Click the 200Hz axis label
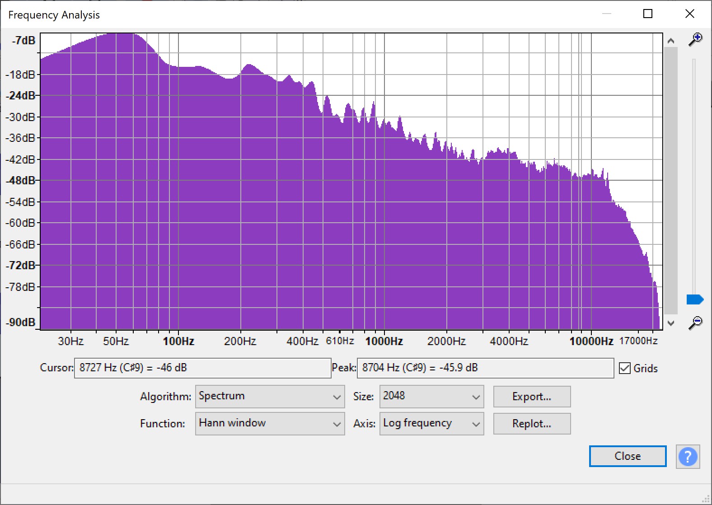The width and height of the screenshot is (712, 505). coord(240,341)
